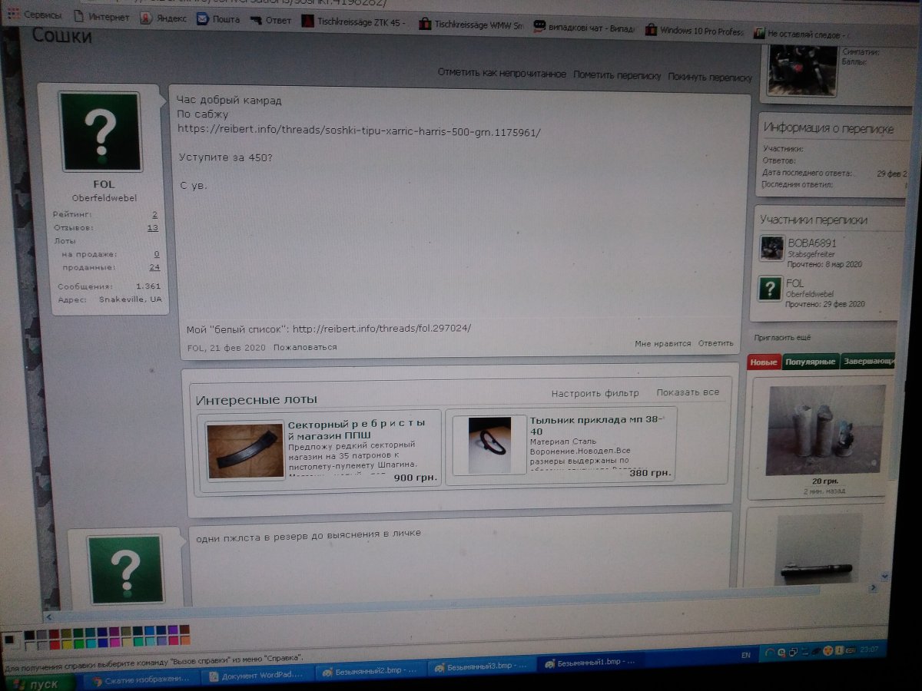Click the current-color indicator box beside the Paint palette
Screen dimensions: 922x691
pos(9,639)
